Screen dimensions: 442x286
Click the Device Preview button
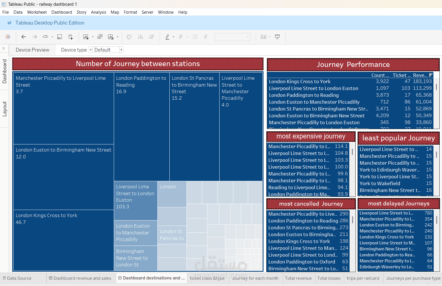click(33, 50)
